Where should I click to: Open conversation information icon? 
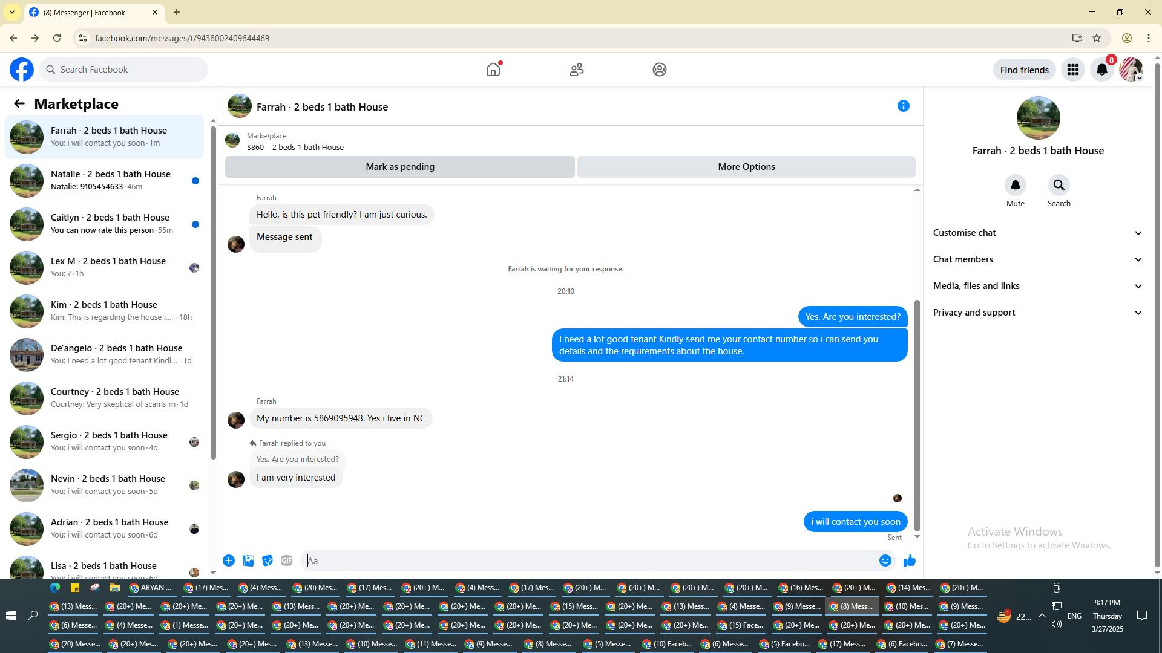(904, 106)
